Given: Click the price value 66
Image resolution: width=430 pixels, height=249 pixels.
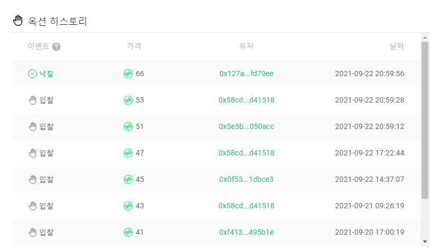Looking at the screenshot, I should coord(140,73).
